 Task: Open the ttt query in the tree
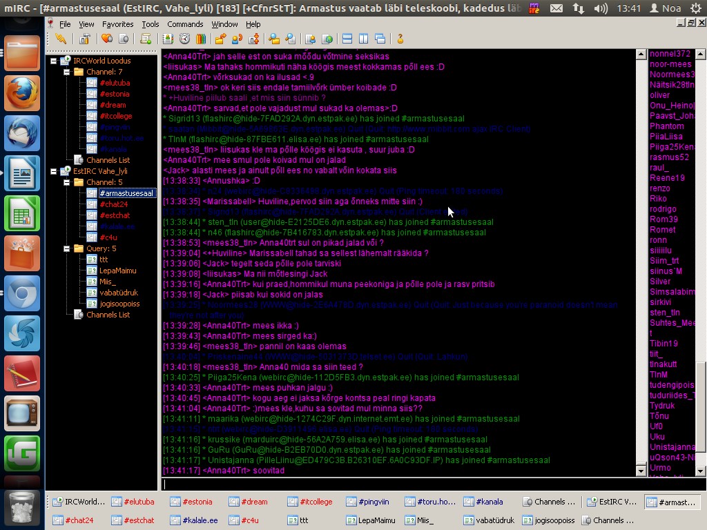tap(104, 259)
